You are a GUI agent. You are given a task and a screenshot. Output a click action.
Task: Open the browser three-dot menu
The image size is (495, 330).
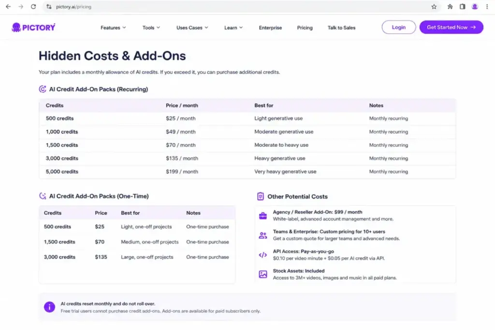pyautogui.click(x=487, y=7)
